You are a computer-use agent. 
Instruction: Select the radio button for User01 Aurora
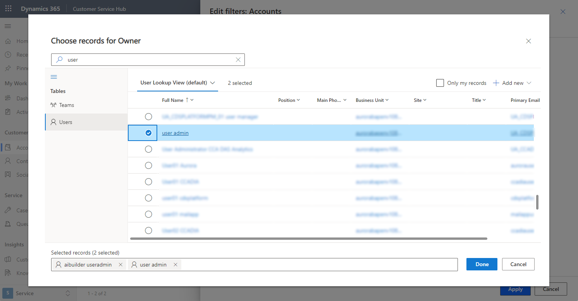click(148, 165)
